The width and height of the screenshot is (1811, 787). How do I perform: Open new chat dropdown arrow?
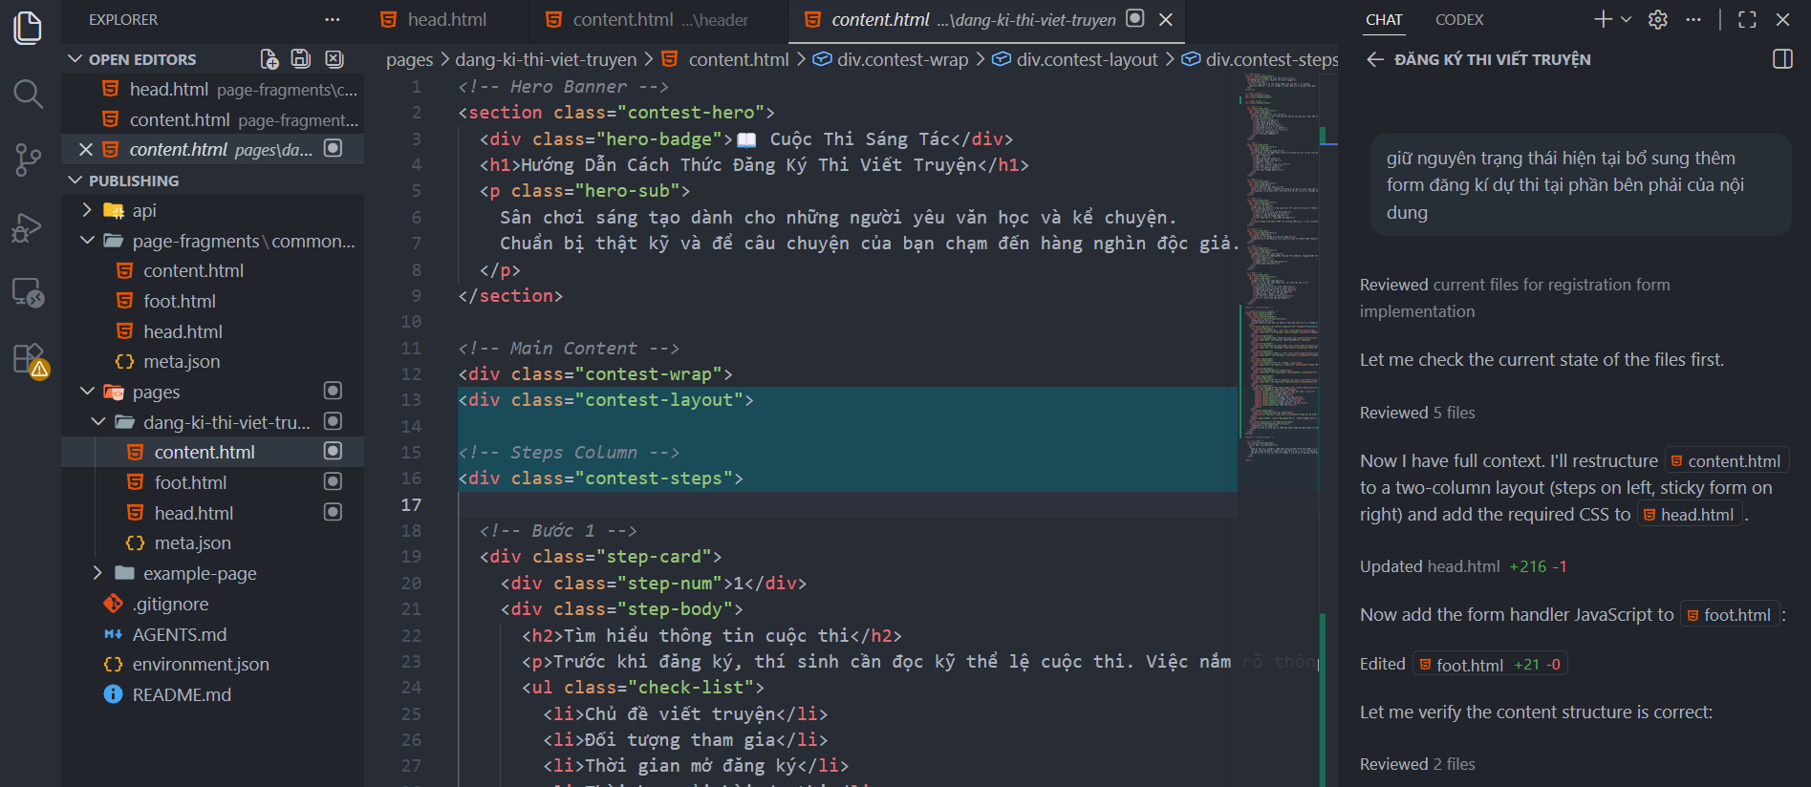coord(1626,19)
